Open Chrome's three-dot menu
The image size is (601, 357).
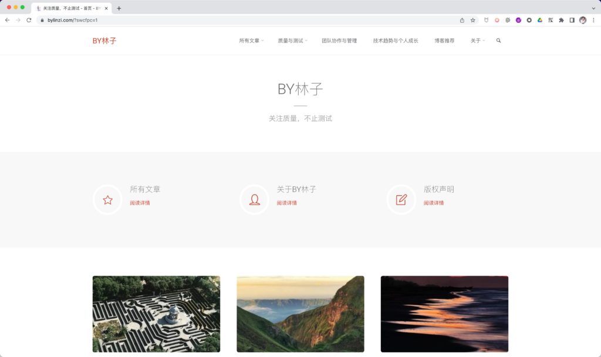click(x=593, y=19)
